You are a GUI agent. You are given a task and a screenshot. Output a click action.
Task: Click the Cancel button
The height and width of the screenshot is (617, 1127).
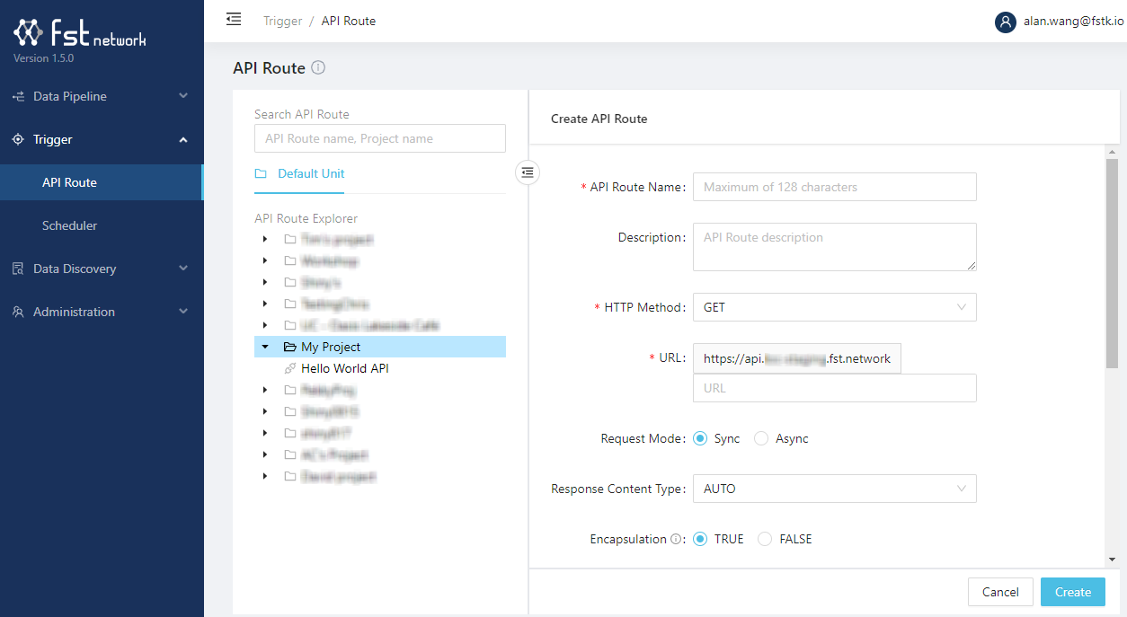point(999,592)
